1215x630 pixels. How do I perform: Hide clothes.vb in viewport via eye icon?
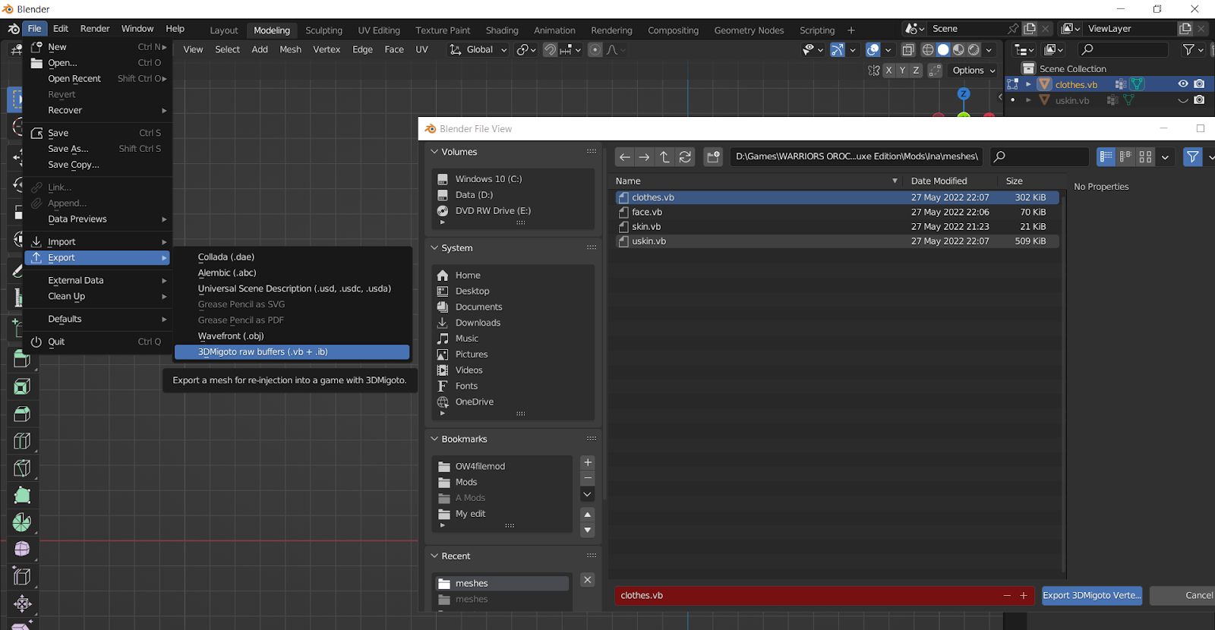click(1183, 84)
